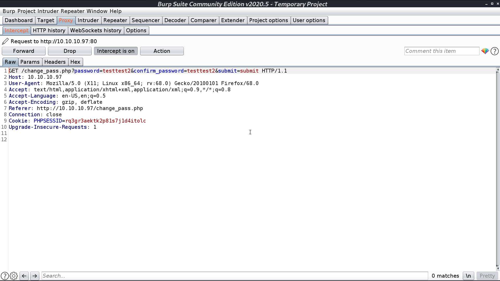Click the first password value testtest2
This screenshot has height=281, width=500.
point(117,71)
